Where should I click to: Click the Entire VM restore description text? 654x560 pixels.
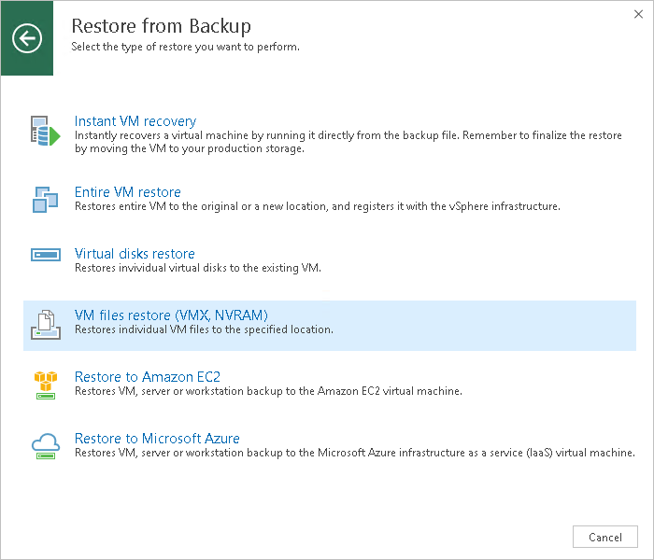tap(317, 206)
